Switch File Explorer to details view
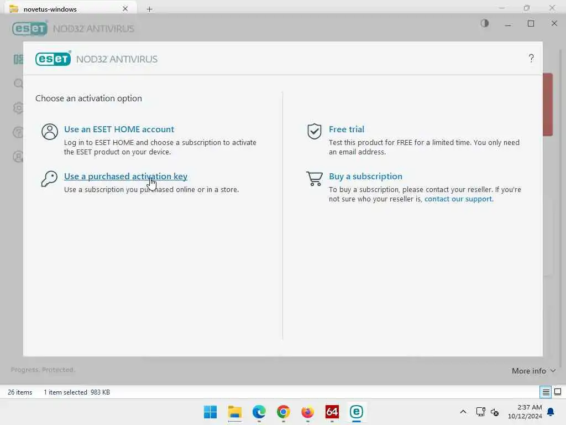This screenshot has height=425, width=566. pyautogui.click(x=546, y=392)
